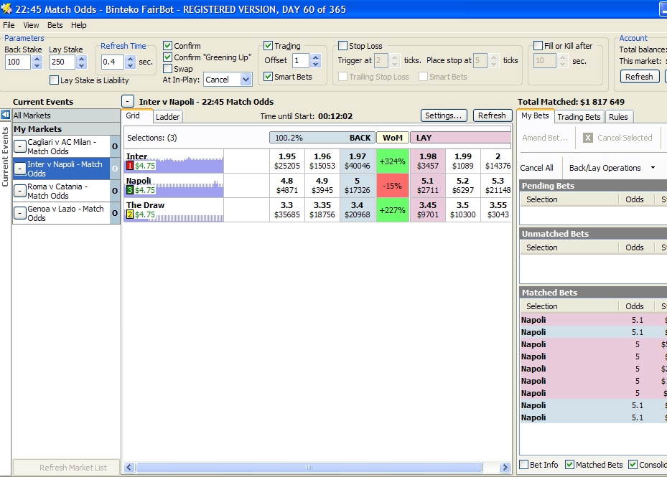Screen dimensions: 667x477
Task: Toggle the Matched Bets checkbox at the bottom
Action: (569, 465)
